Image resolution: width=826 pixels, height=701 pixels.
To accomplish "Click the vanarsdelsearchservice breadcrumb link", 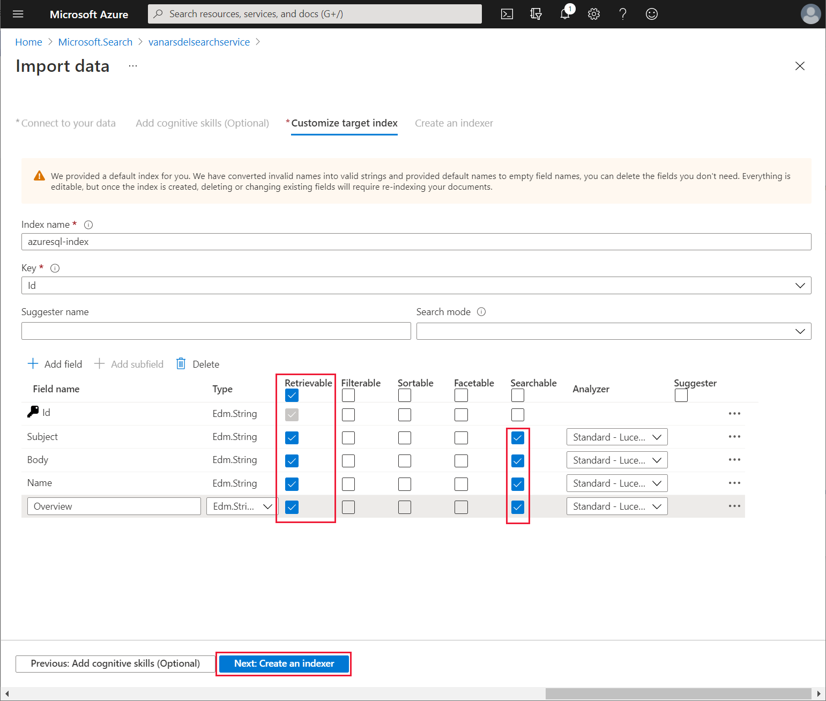I will tap(199, 42).
